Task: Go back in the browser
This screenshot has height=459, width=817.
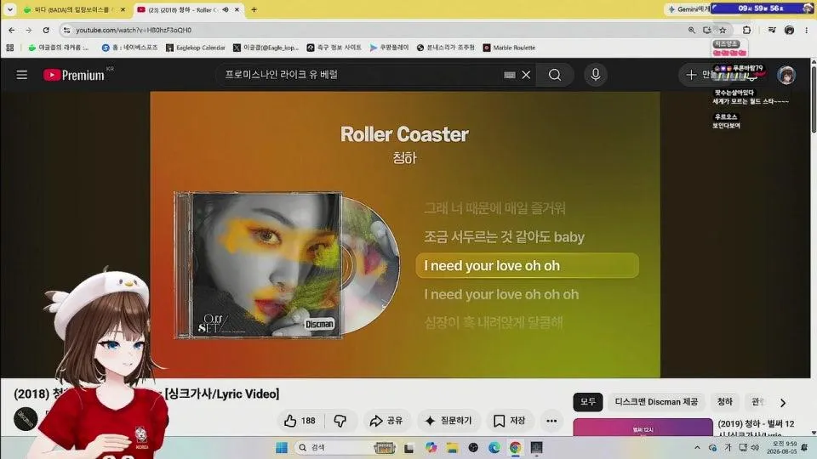Action: [11, 31]
